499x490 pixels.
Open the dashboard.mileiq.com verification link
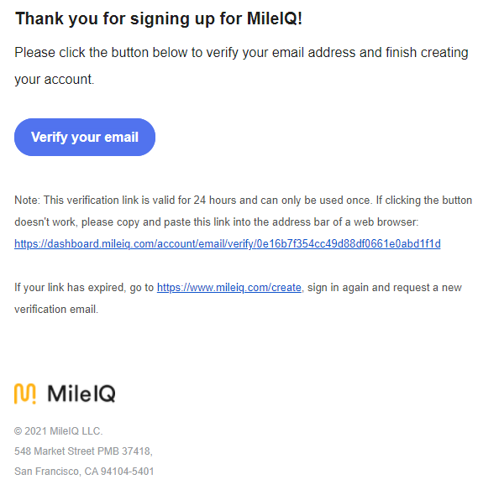point(228,243)
